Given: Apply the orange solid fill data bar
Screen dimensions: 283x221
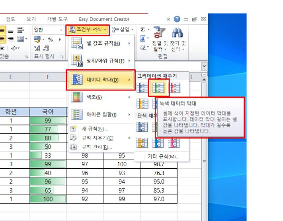Looking at the screenshot, I should [x=142, y=143].
